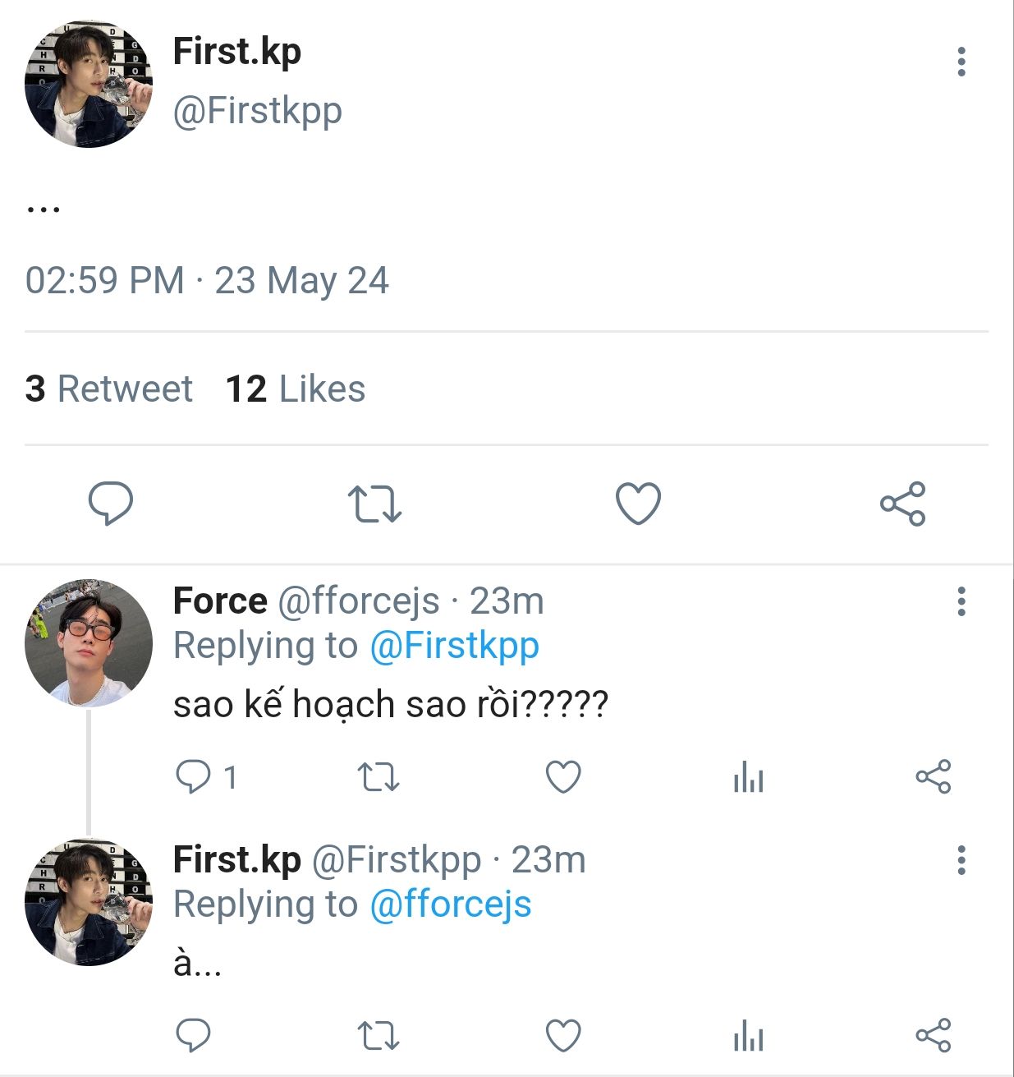
Task: Open Force's profile picture
Action: pos(89,643)
